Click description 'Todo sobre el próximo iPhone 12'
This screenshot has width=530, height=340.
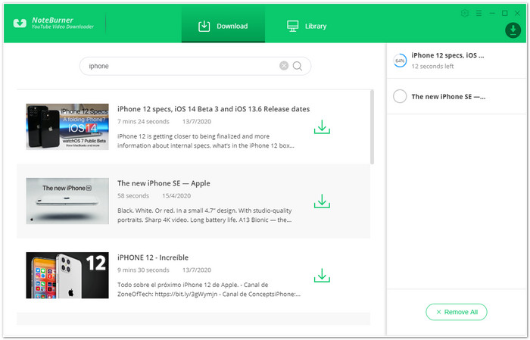coord(209,289)
